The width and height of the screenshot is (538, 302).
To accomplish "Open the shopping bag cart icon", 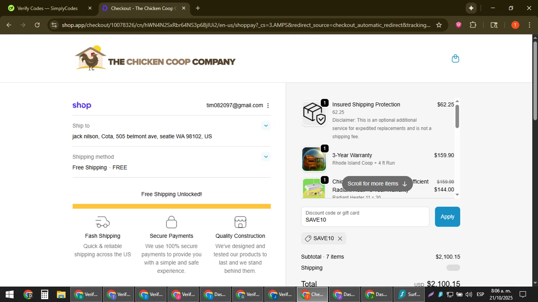I will (x=455, y=58).
